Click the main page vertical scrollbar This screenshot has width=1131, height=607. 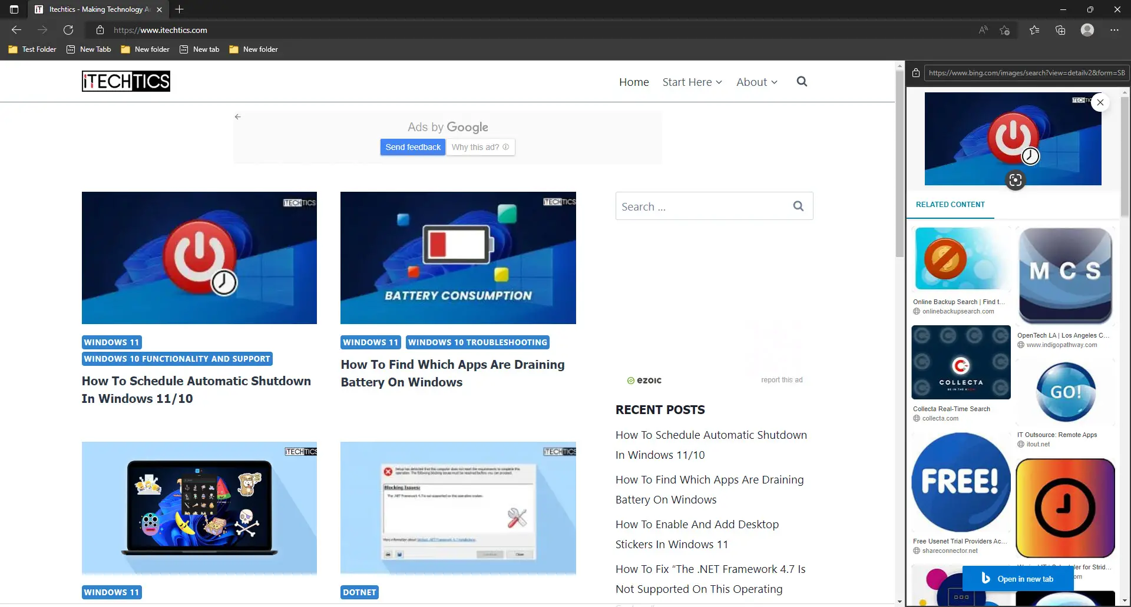pos(899,164)
